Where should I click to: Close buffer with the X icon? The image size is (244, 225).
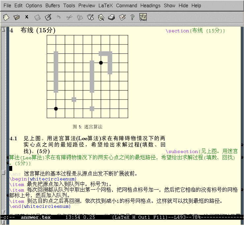[x=27, y=17]
